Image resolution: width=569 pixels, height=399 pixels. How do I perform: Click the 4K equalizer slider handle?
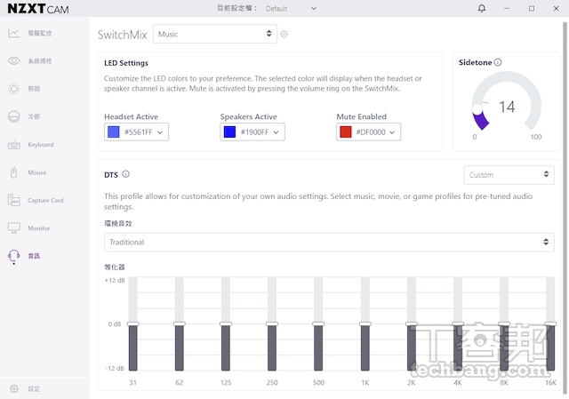[x=458, y=324]
